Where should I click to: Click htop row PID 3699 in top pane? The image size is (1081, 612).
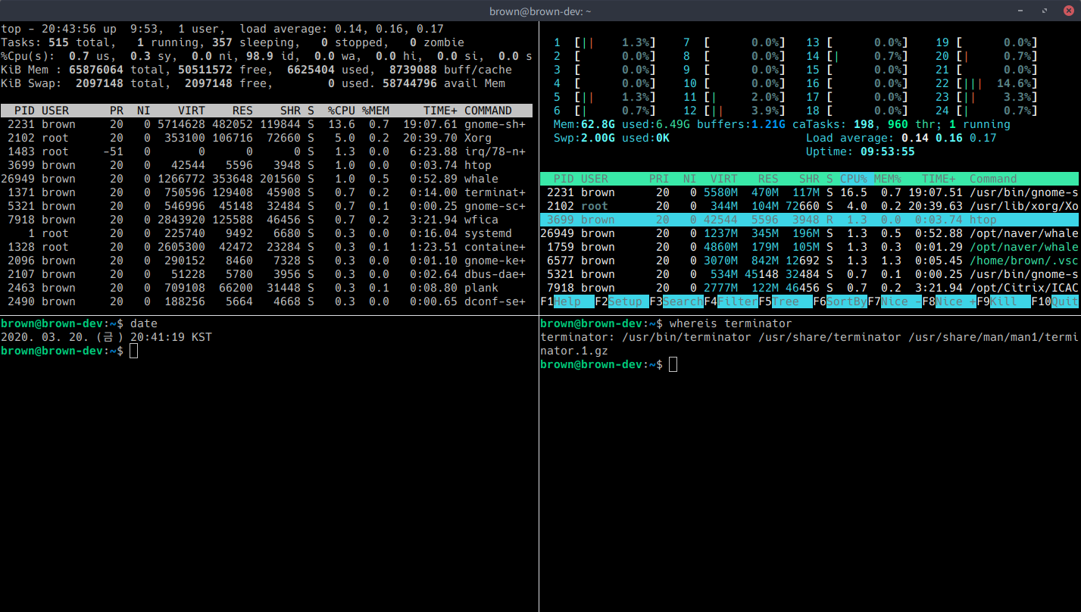coord(267,165)
